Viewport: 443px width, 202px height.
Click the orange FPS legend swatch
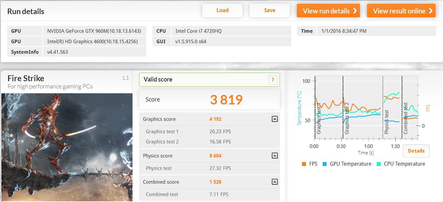(x=304, y=164)
